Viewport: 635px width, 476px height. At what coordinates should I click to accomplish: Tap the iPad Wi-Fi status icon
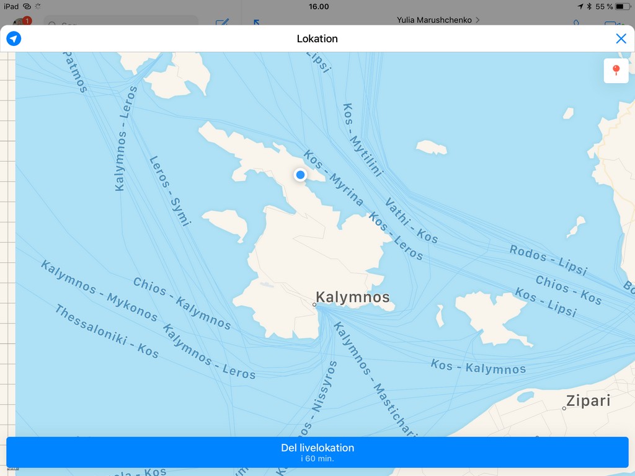point(27,6)
